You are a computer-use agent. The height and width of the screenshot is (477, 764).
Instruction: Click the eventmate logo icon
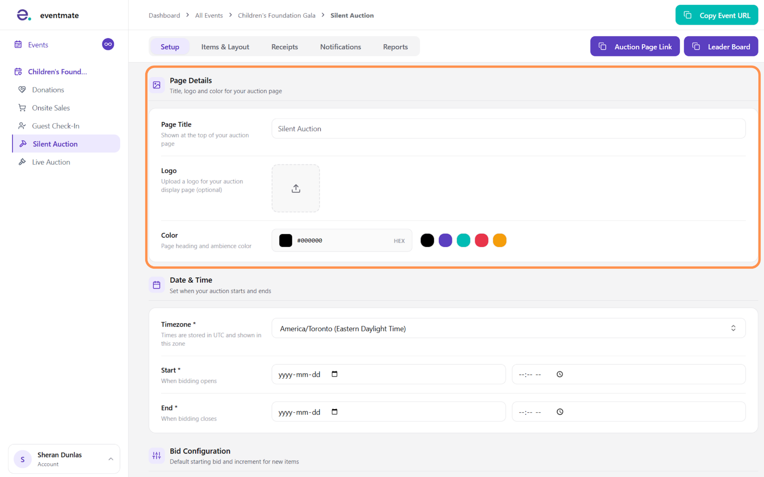[23, 15]
